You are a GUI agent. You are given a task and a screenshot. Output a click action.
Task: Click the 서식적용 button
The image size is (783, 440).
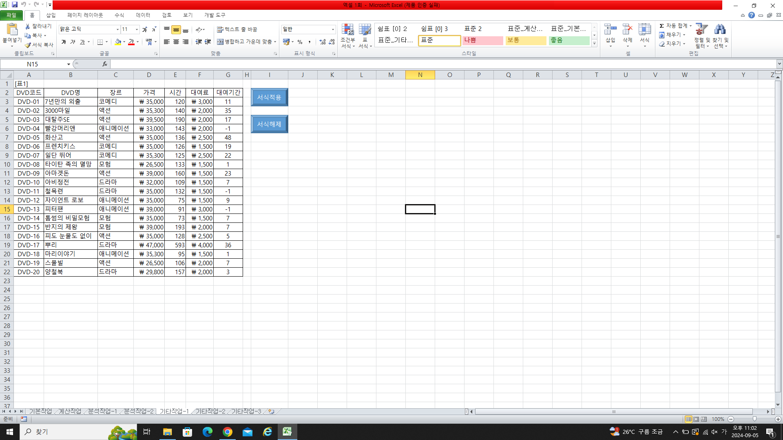pyautogui.click(x=269, y=97)
